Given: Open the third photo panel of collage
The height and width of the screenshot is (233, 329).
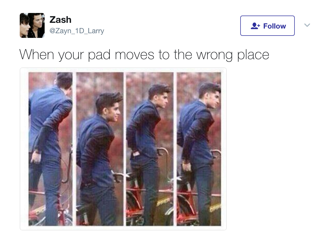Looking at the screenshot, I should point(150,149).
